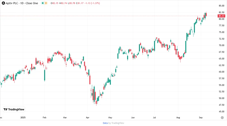Click the 70.00 price axis label
This screenshot has width=227, height=126.
coord(221,45)
